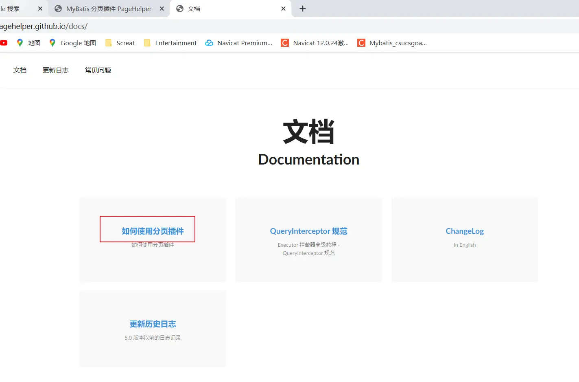
Task: Open the Mybatis_csucsgoa bookmark
Action: click(x=392, y=43)
